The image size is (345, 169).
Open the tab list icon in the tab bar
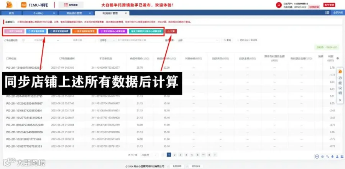click(x=327, y=13)
